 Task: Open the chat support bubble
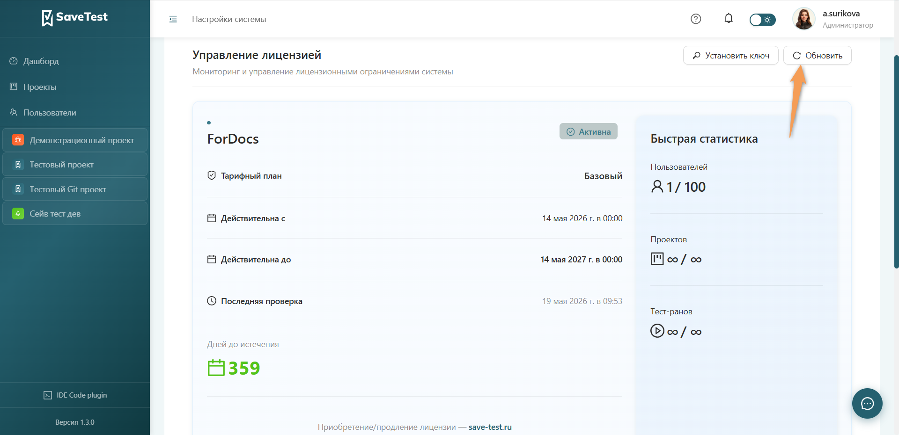(x=867, y=403)
